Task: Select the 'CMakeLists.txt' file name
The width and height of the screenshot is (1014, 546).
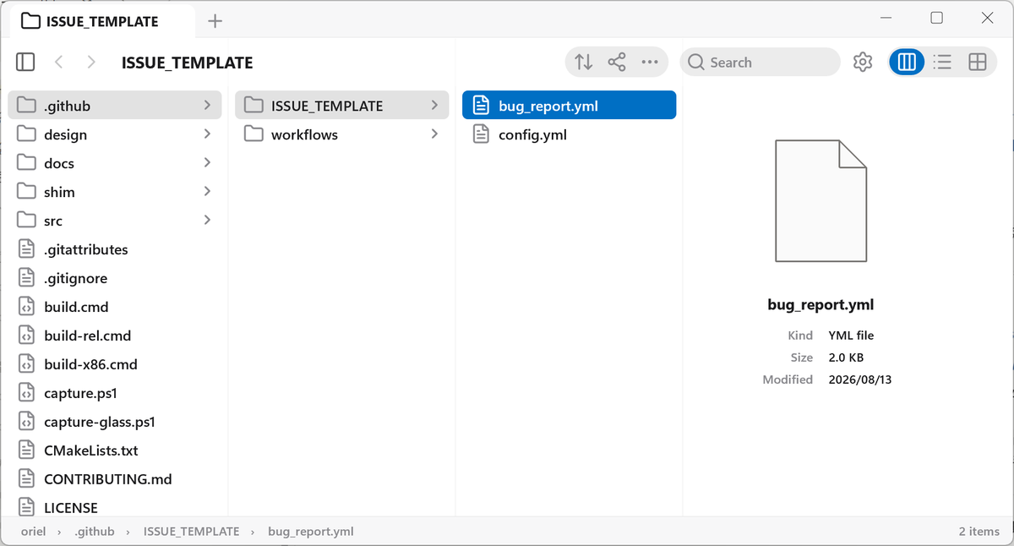Action: 91,450
